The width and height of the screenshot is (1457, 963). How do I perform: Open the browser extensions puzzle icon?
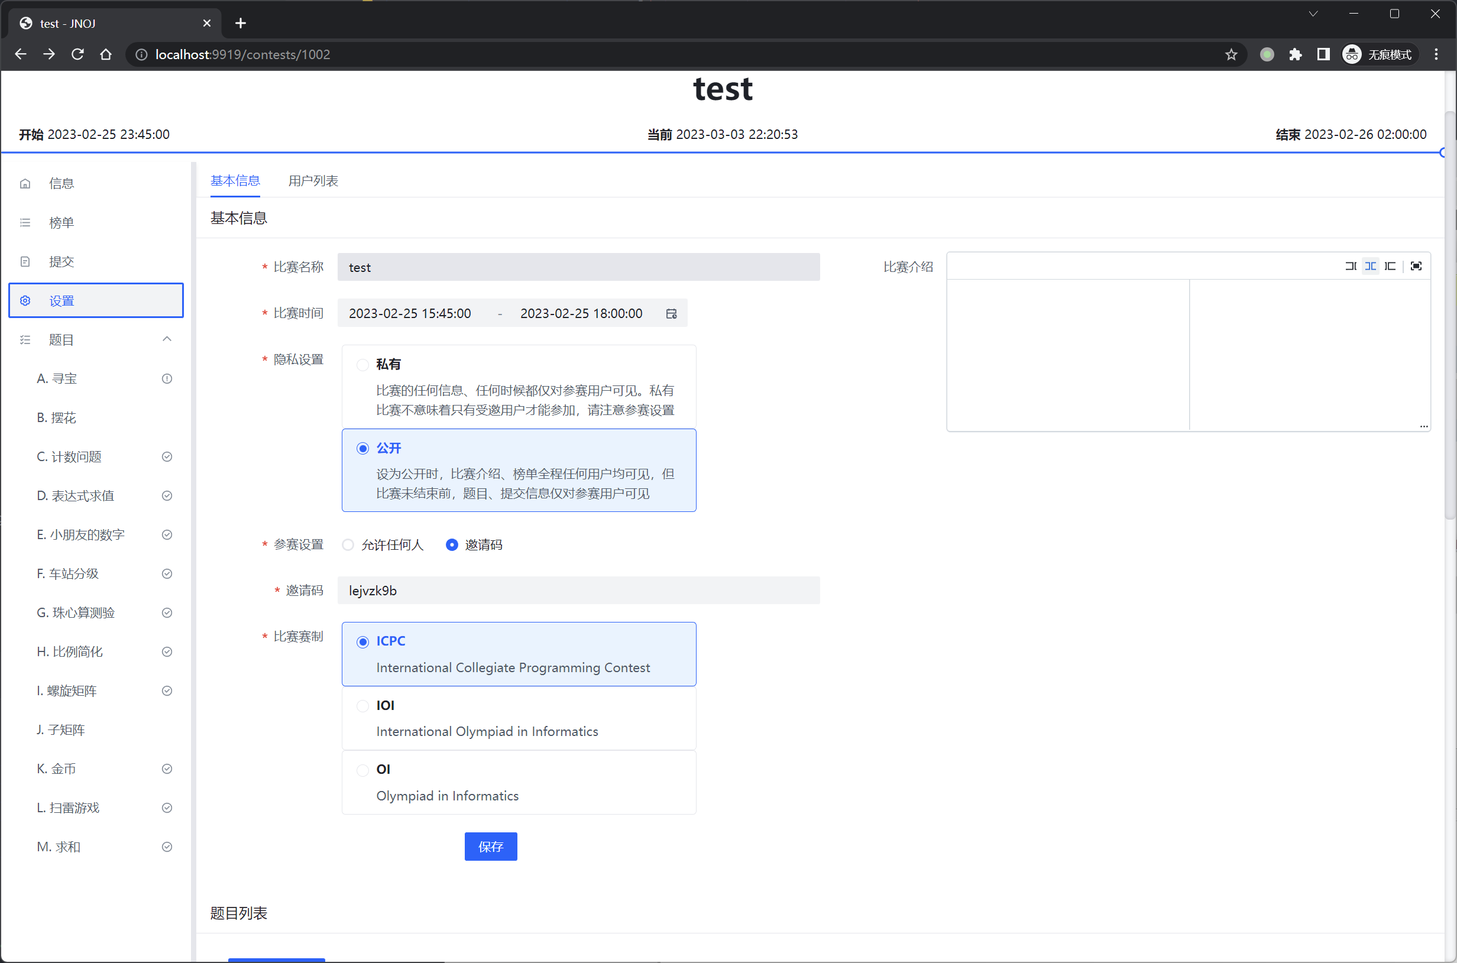1296,54
